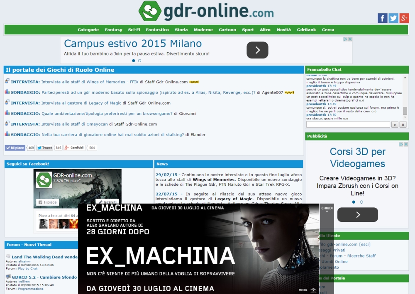Screen dimensions: 415x294
Task: Click the ± button next to chat input
Action: pos(403,124)
